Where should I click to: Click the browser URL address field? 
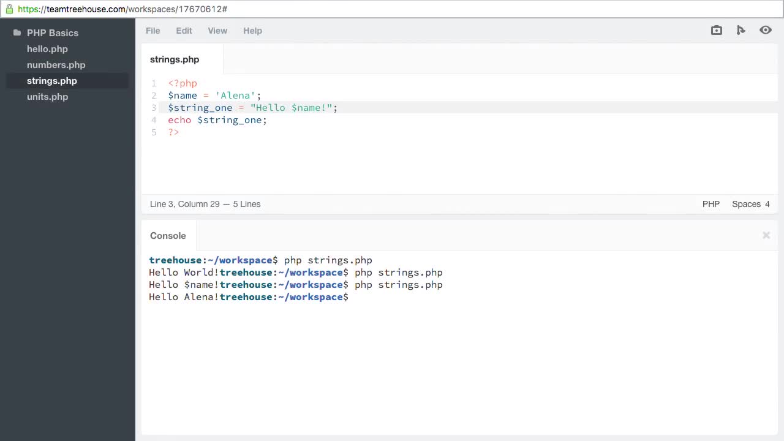click(392, 9)
